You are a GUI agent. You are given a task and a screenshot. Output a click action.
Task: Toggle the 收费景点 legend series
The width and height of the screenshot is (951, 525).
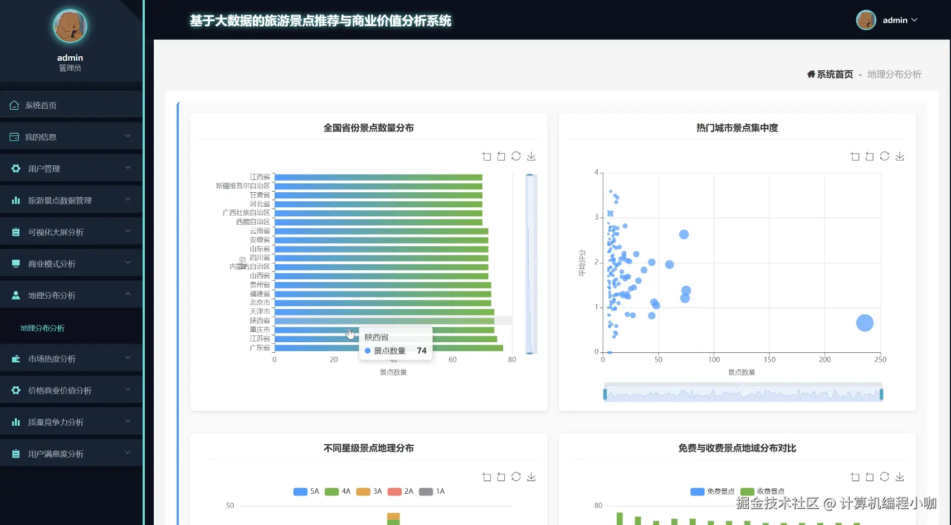click(x=762, y=492)
